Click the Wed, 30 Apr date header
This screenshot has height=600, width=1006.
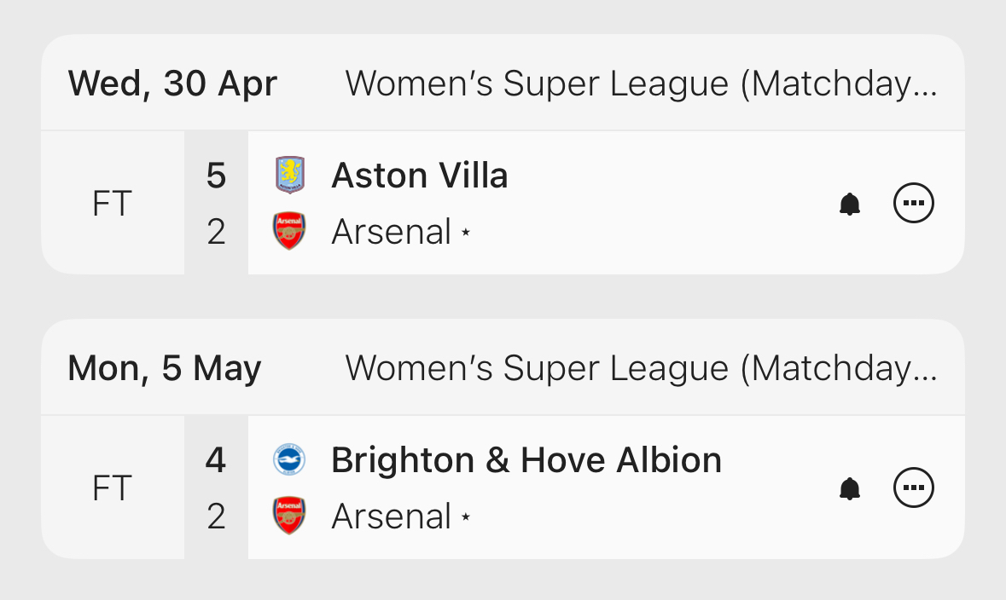pos(172,84)
